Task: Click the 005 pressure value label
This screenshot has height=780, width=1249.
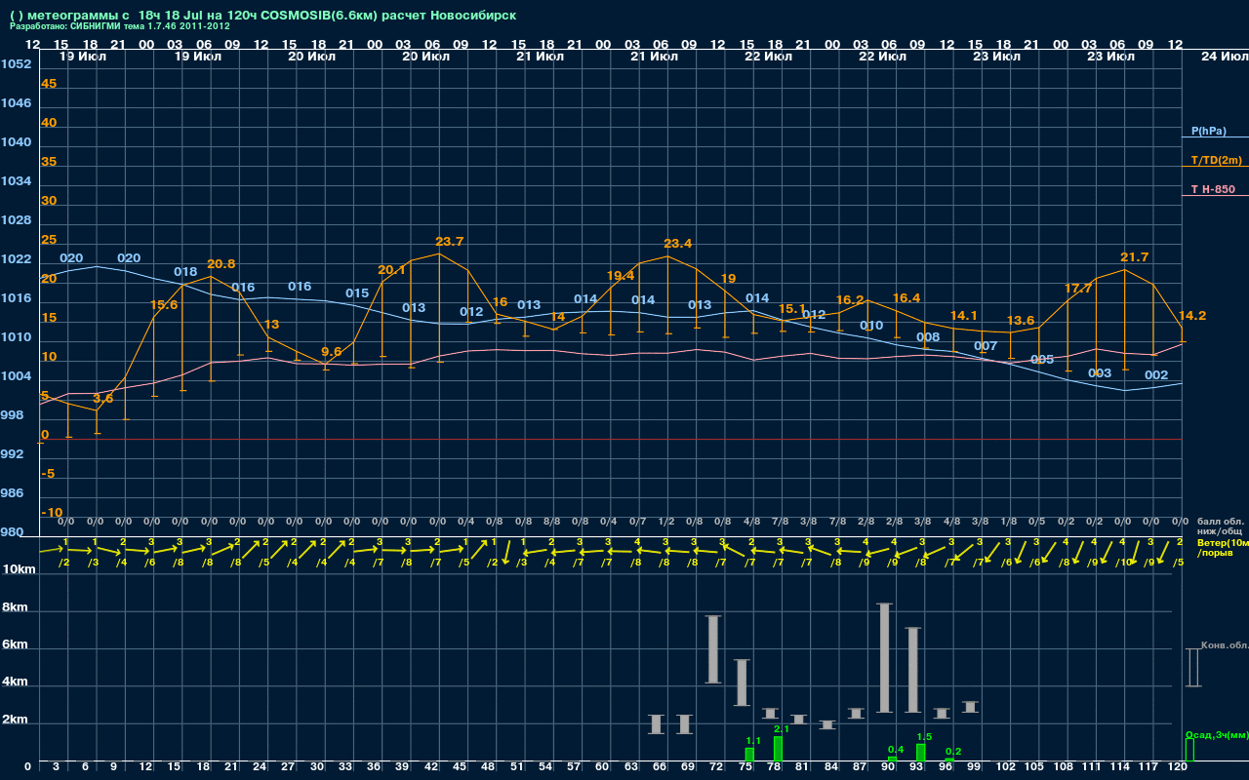Action: point(1042,359)
